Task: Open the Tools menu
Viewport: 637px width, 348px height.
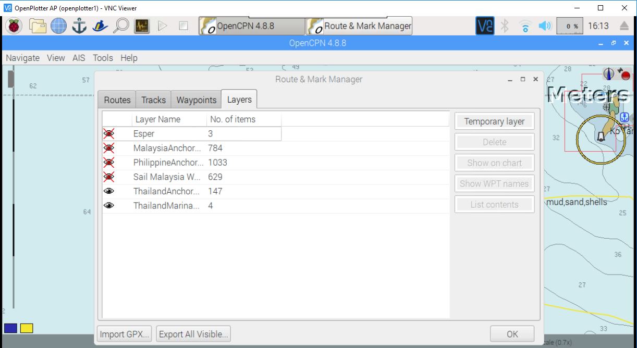Action: pyautogui.click(x=102, y=58)
